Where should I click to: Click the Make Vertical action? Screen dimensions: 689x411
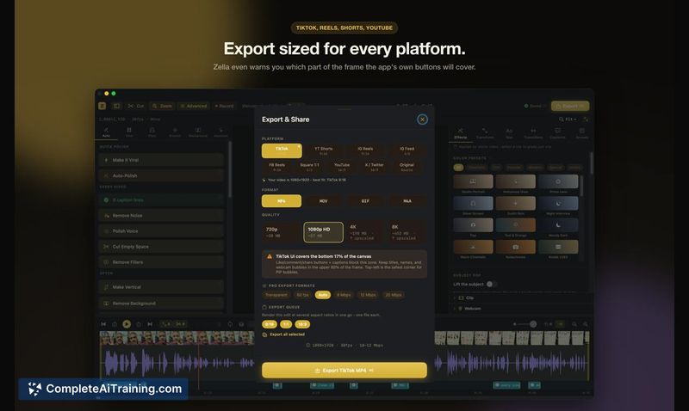[x=161, y=287]
